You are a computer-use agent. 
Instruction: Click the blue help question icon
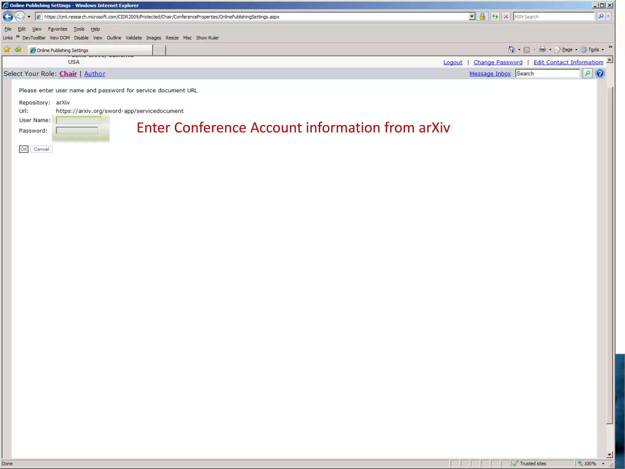click(600, 74)
